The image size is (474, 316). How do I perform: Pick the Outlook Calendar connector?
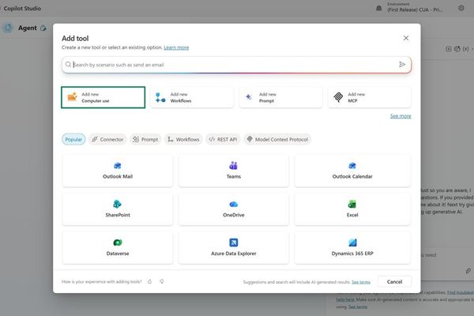click(x=352, y=171)
